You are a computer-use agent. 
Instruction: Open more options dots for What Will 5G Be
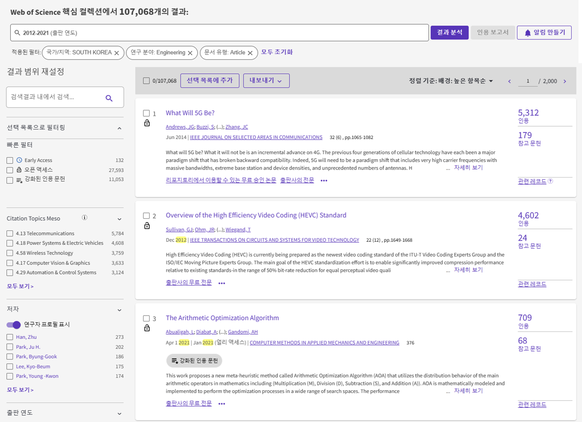coord(324,181)
